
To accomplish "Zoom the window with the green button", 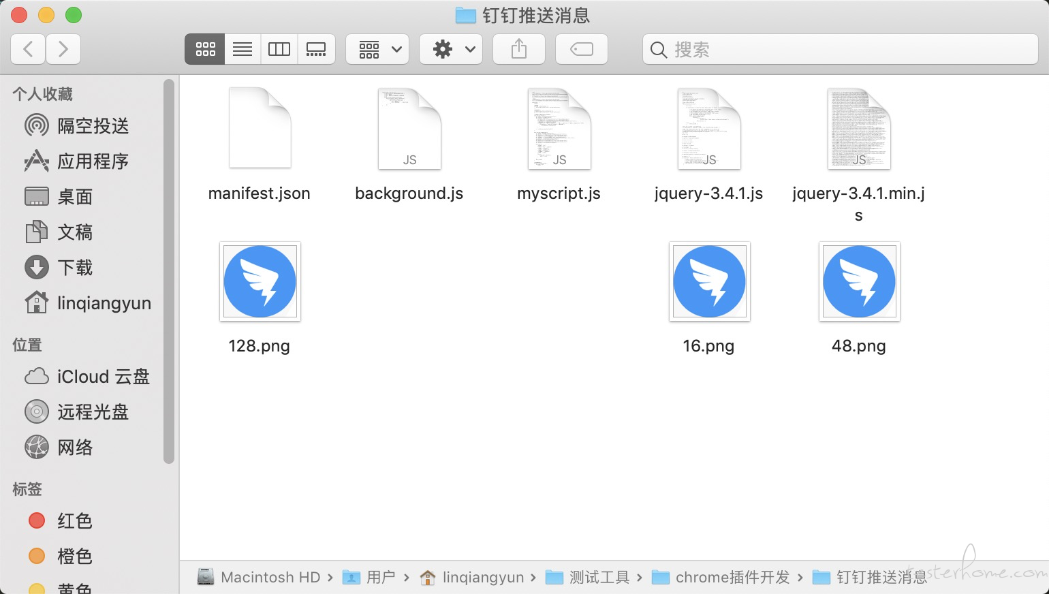I will click(74, 15).
